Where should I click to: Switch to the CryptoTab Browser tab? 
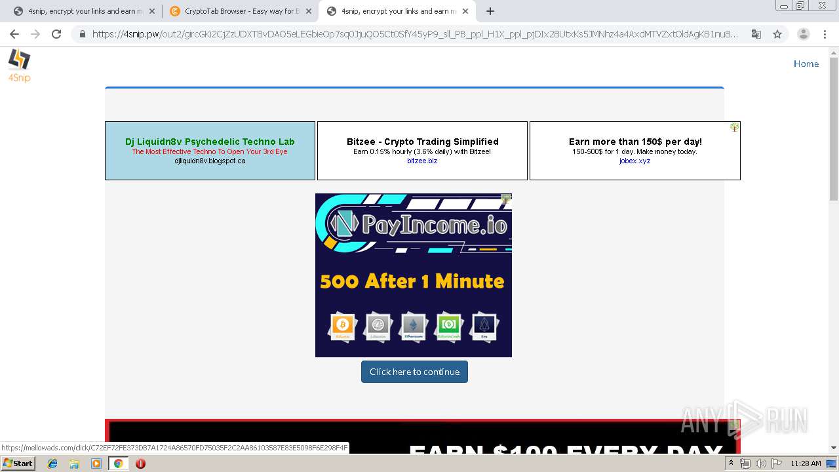[x=240, y=11]
